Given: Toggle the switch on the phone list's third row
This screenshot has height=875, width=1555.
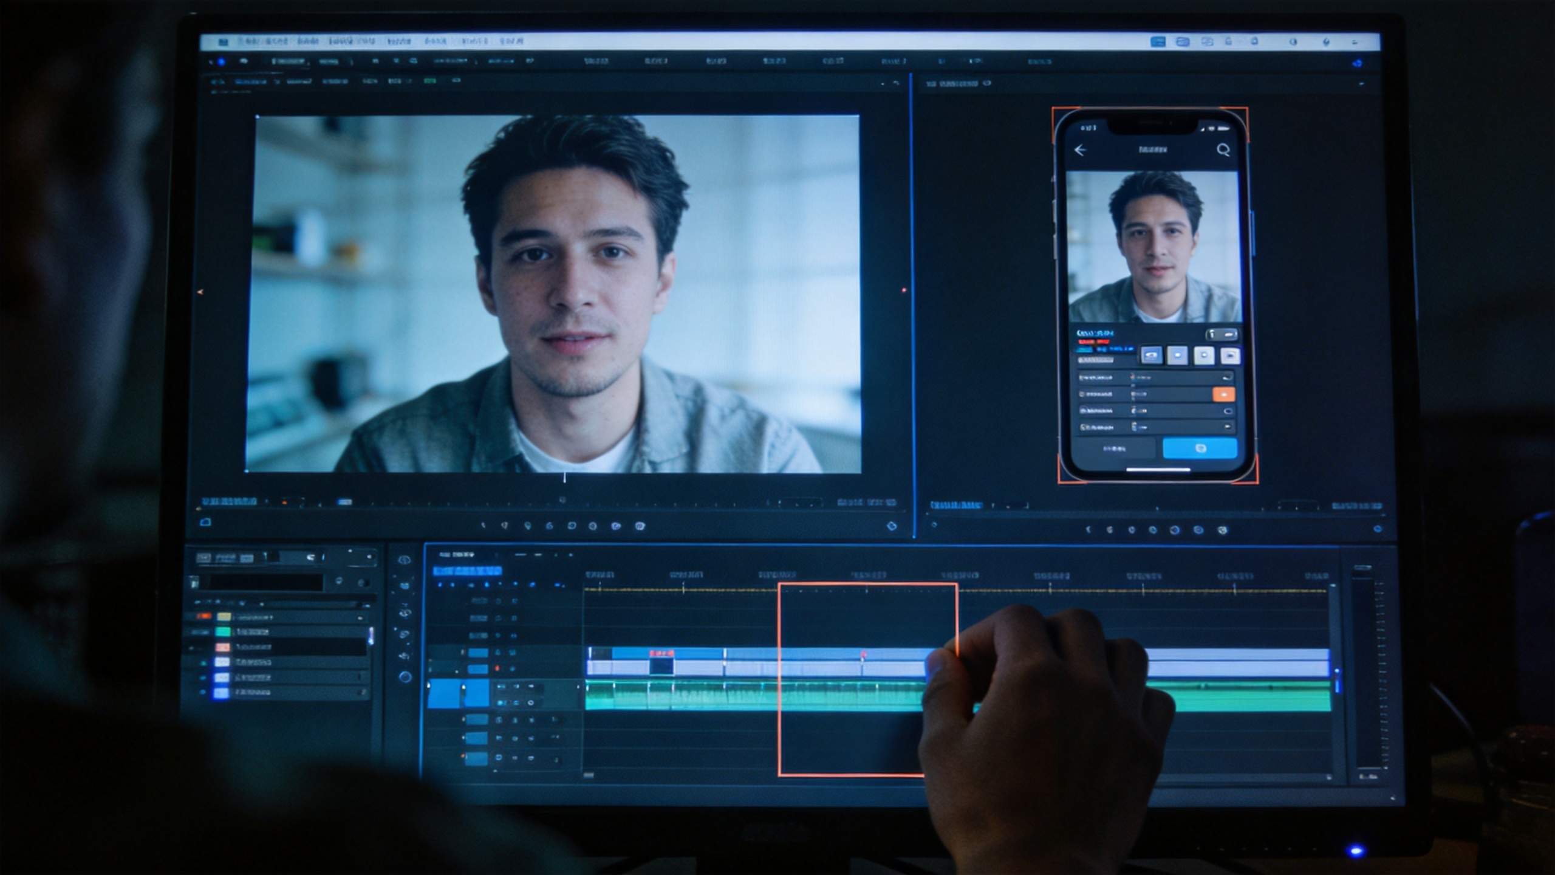Looking at the screenshot, I should (x=1227, y=411).
